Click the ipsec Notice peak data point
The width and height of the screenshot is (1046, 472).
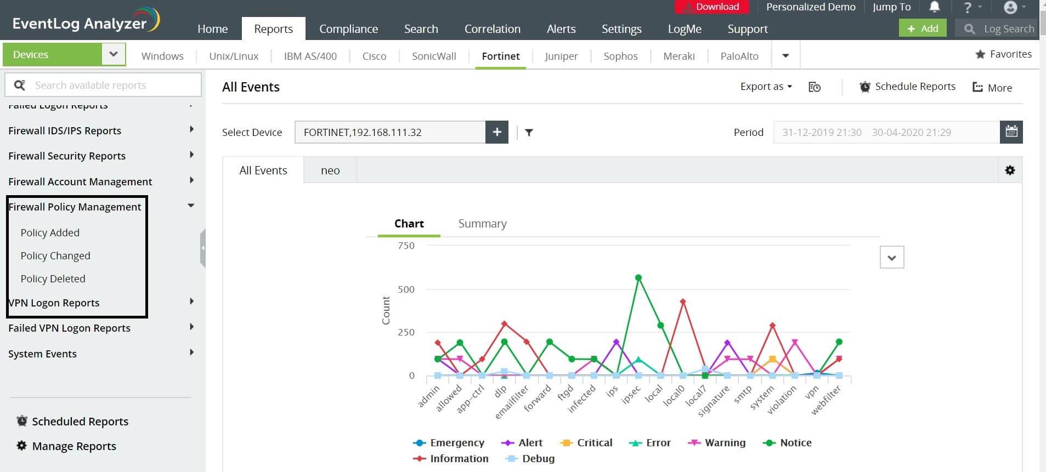coord(638,278)
